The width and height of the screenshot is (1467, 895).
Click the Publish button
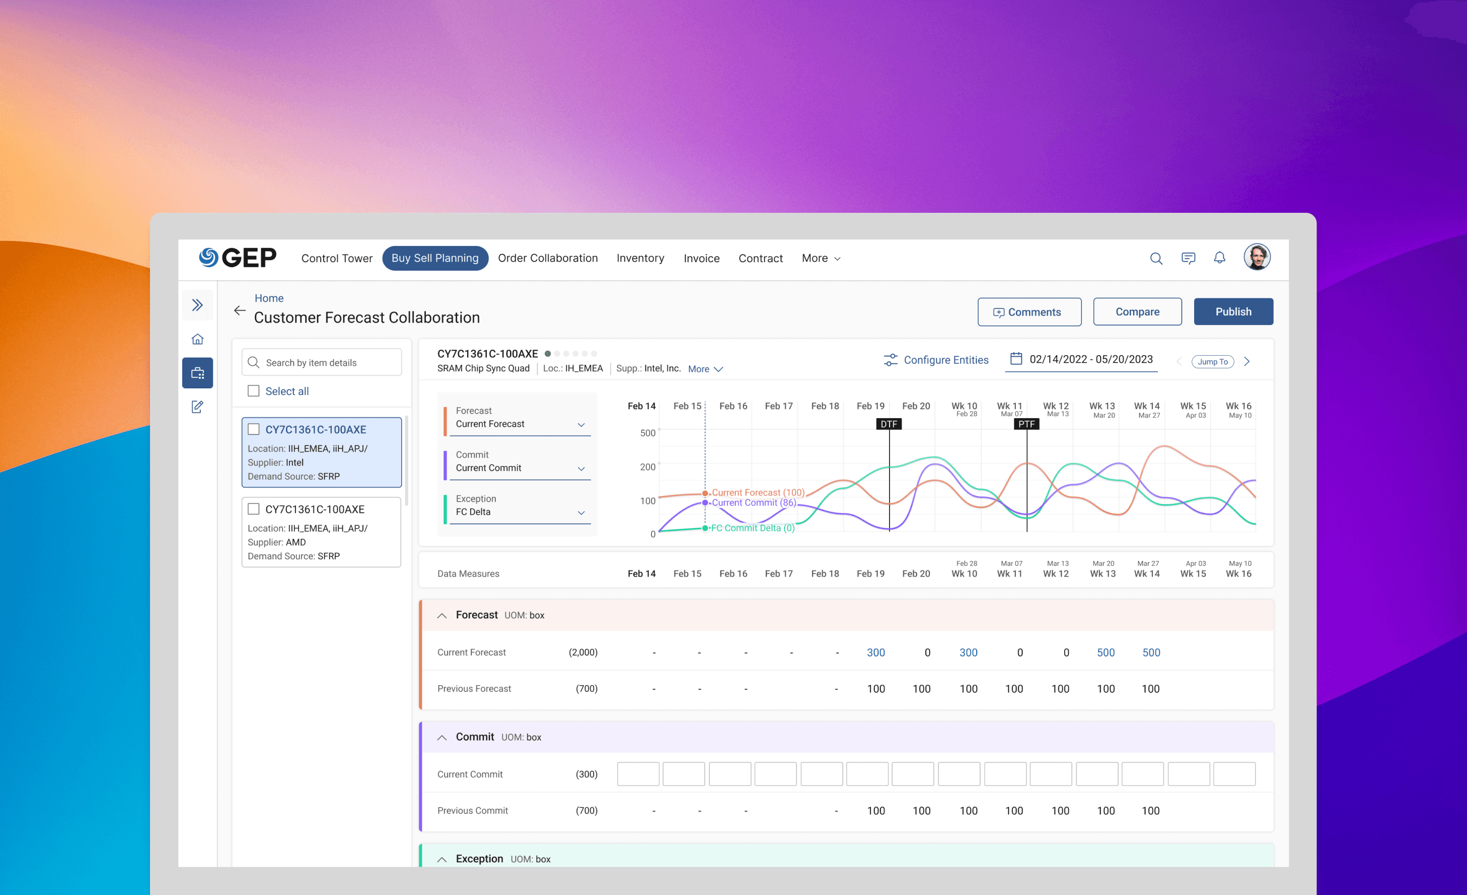click(x=1233, y=312)
